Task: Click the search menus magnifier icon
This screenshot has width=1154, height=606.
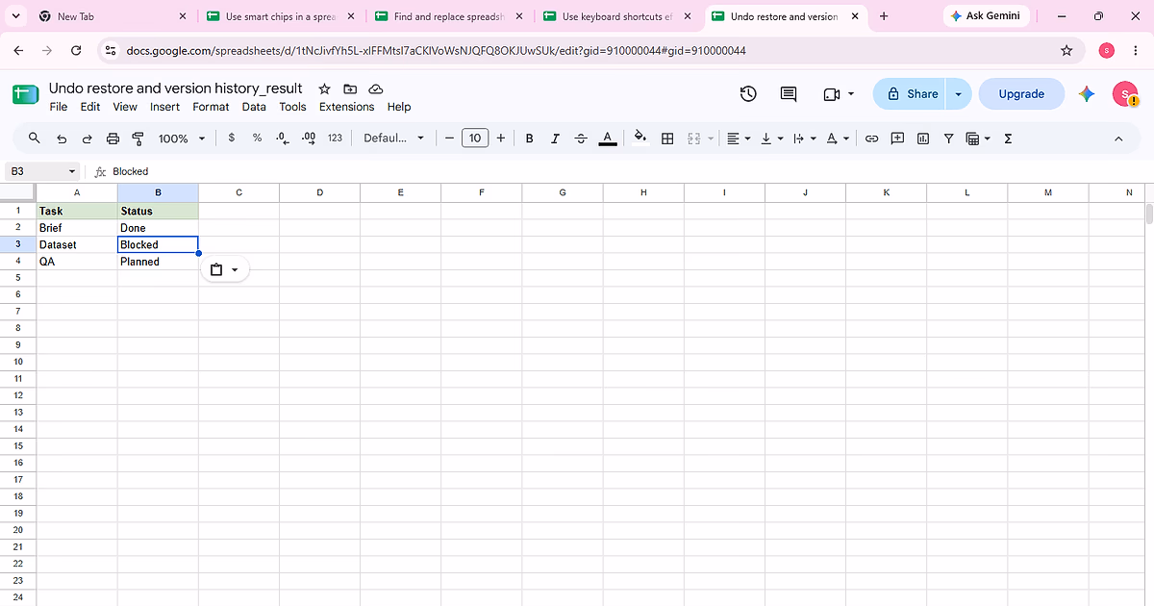Action: pyautogui.click(x=35, y=139)
